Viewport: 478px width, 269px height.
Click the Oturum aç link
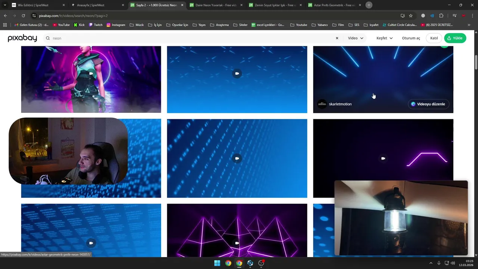[x=411, y=38]
